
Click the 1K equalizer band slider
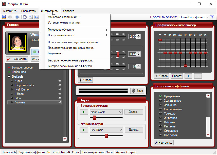pos(185,65)
